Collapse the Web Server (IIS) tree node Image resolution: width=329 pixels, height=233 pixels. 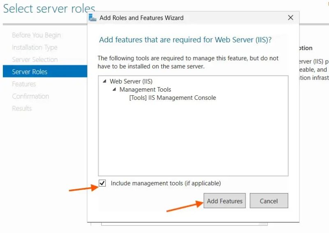pos(104,81)
